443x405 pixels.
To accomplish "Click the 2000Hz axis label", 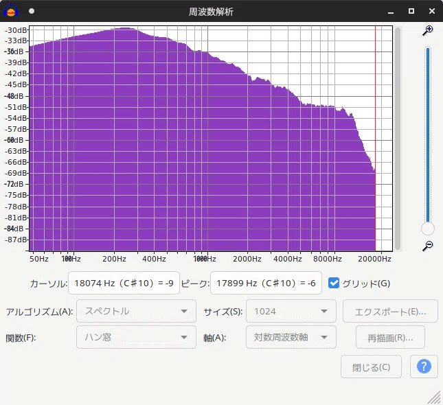I will coord(247,259).
